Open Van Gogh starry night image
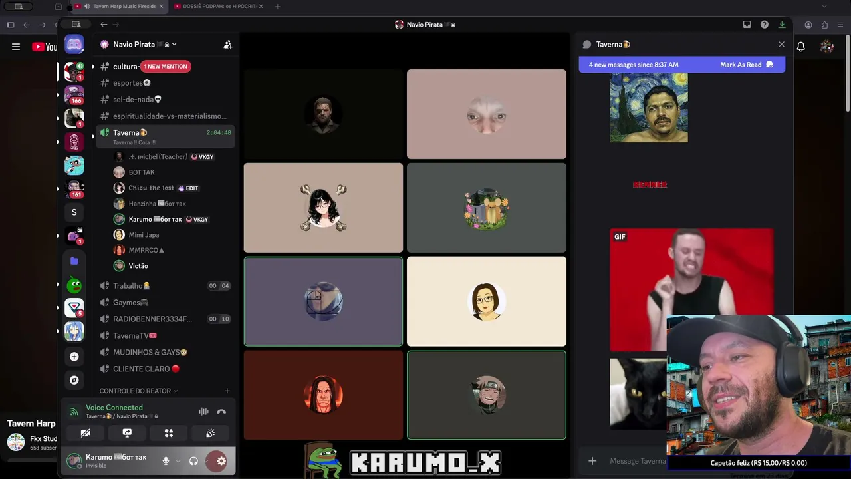The image size is (851, 479). 649,108
